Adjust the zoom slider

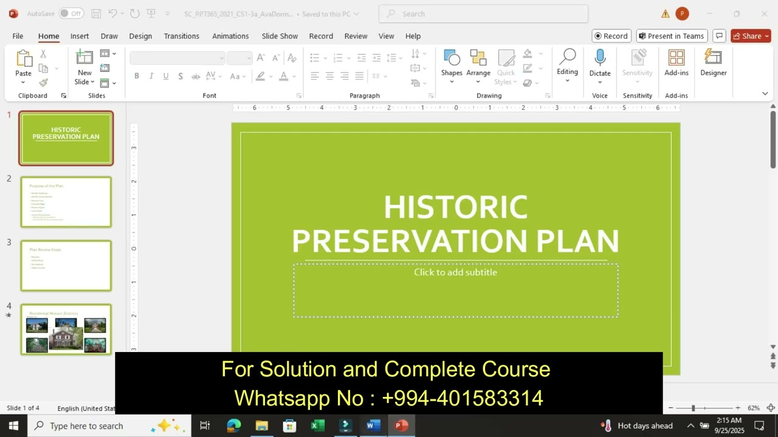(693, 408)
